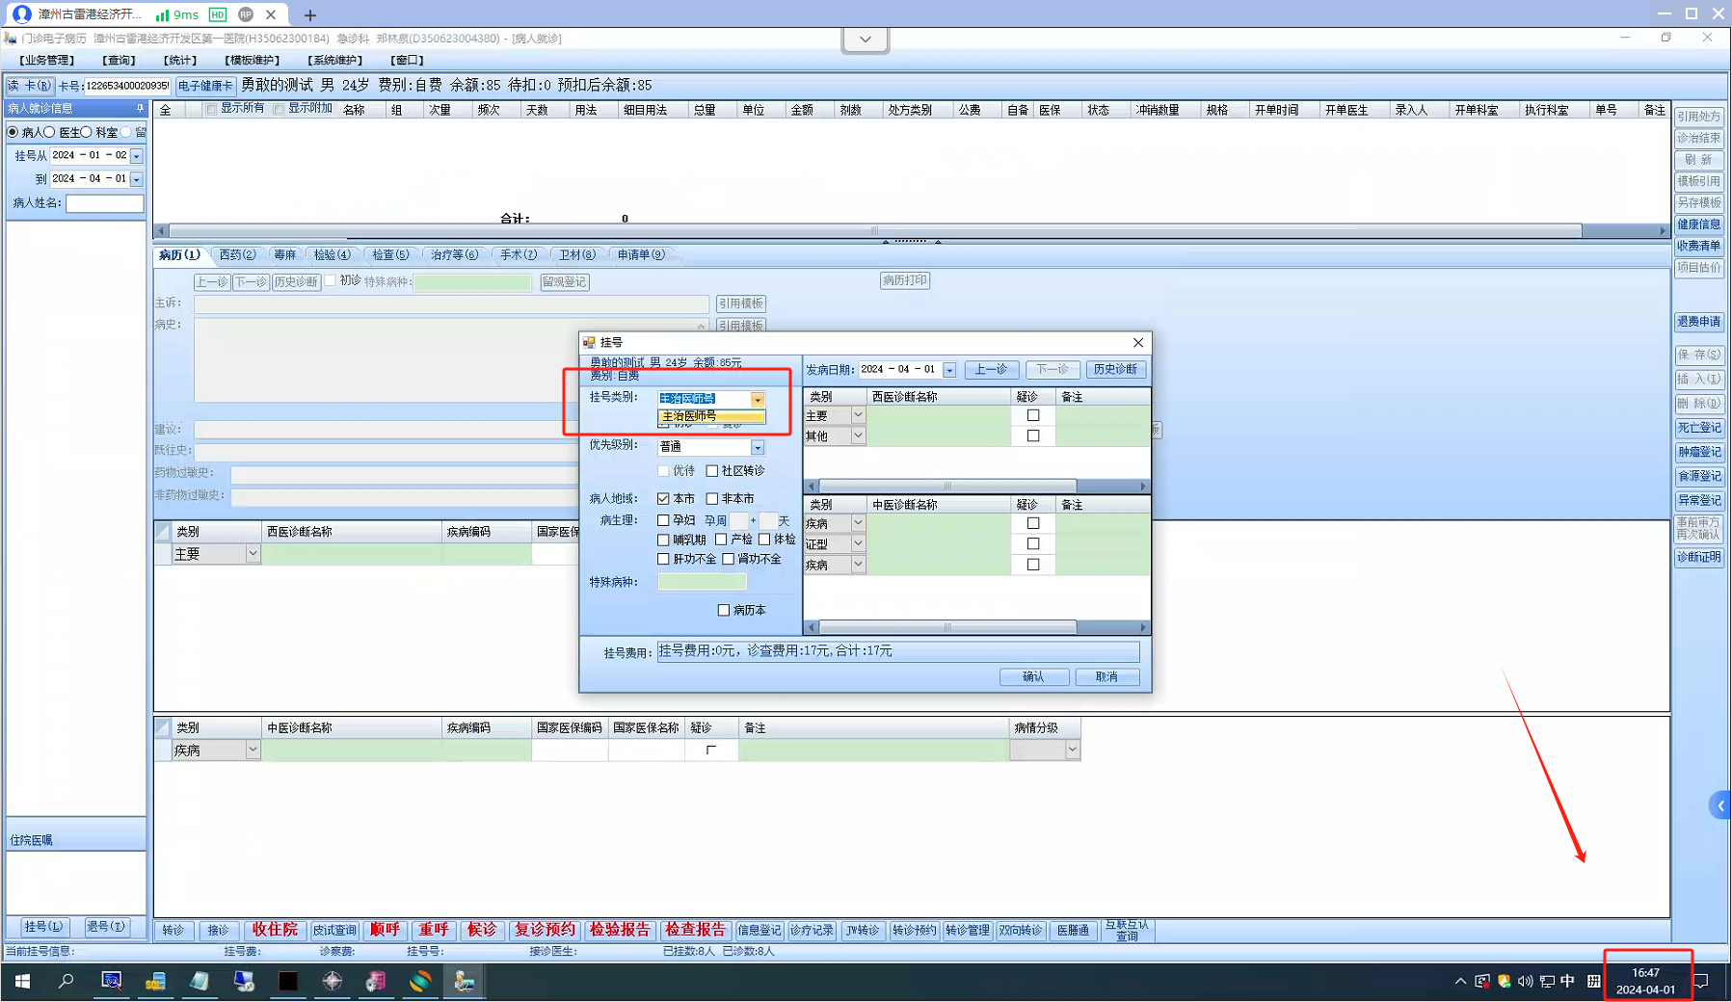
Task: Open the 业务管理 menu
Action: coord(46,61)
